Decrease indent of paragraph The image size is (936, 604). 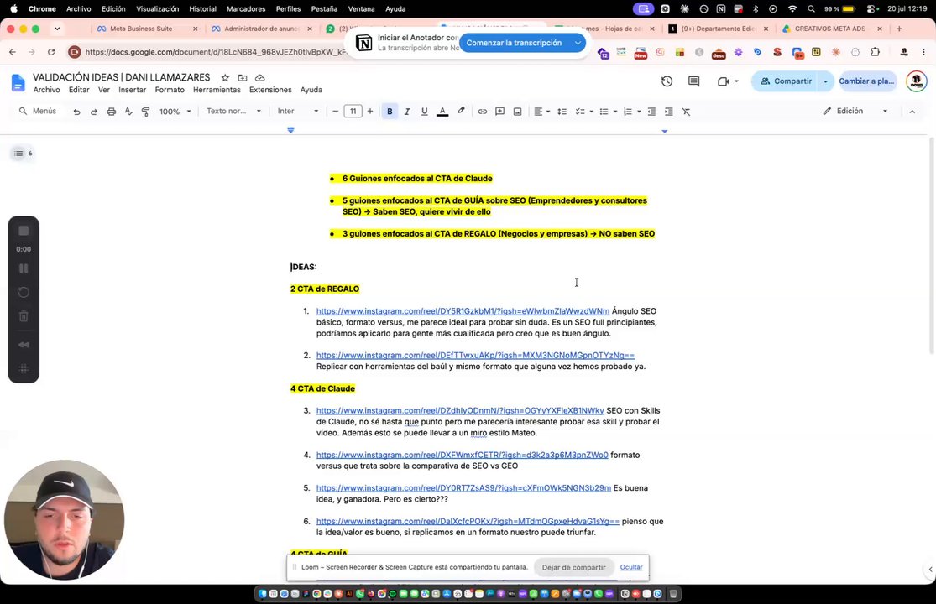click(651, 112)
